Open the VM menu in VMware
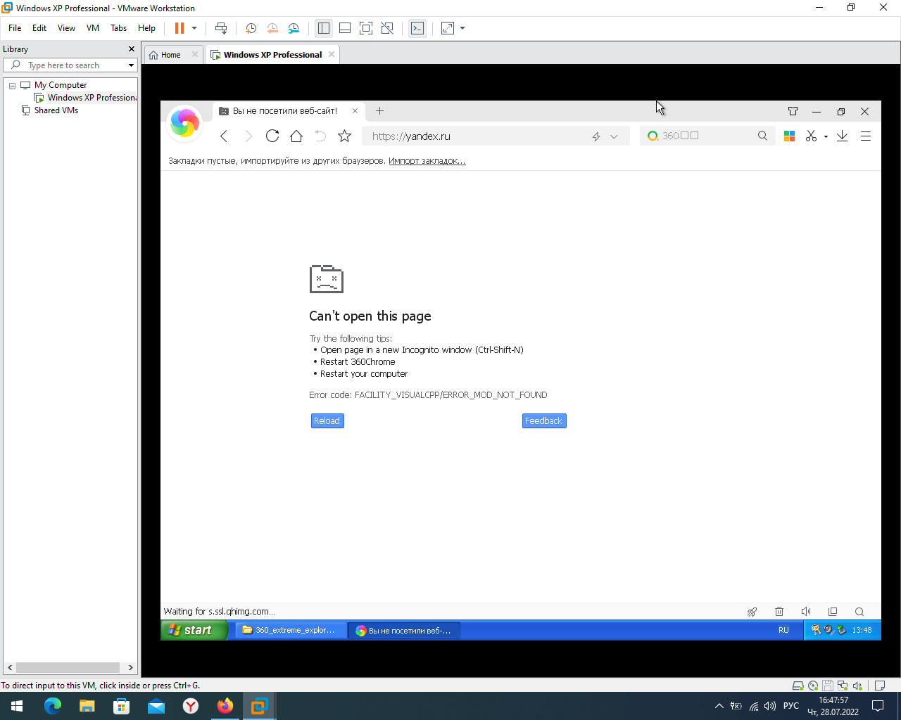 pyautogui.click(x=92, y=28)
